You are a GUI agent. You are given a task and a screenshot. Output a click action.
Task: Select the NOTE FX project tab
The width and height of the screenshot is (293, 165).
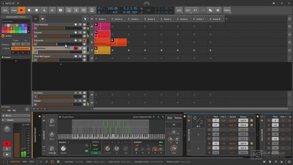coord(11,3)
